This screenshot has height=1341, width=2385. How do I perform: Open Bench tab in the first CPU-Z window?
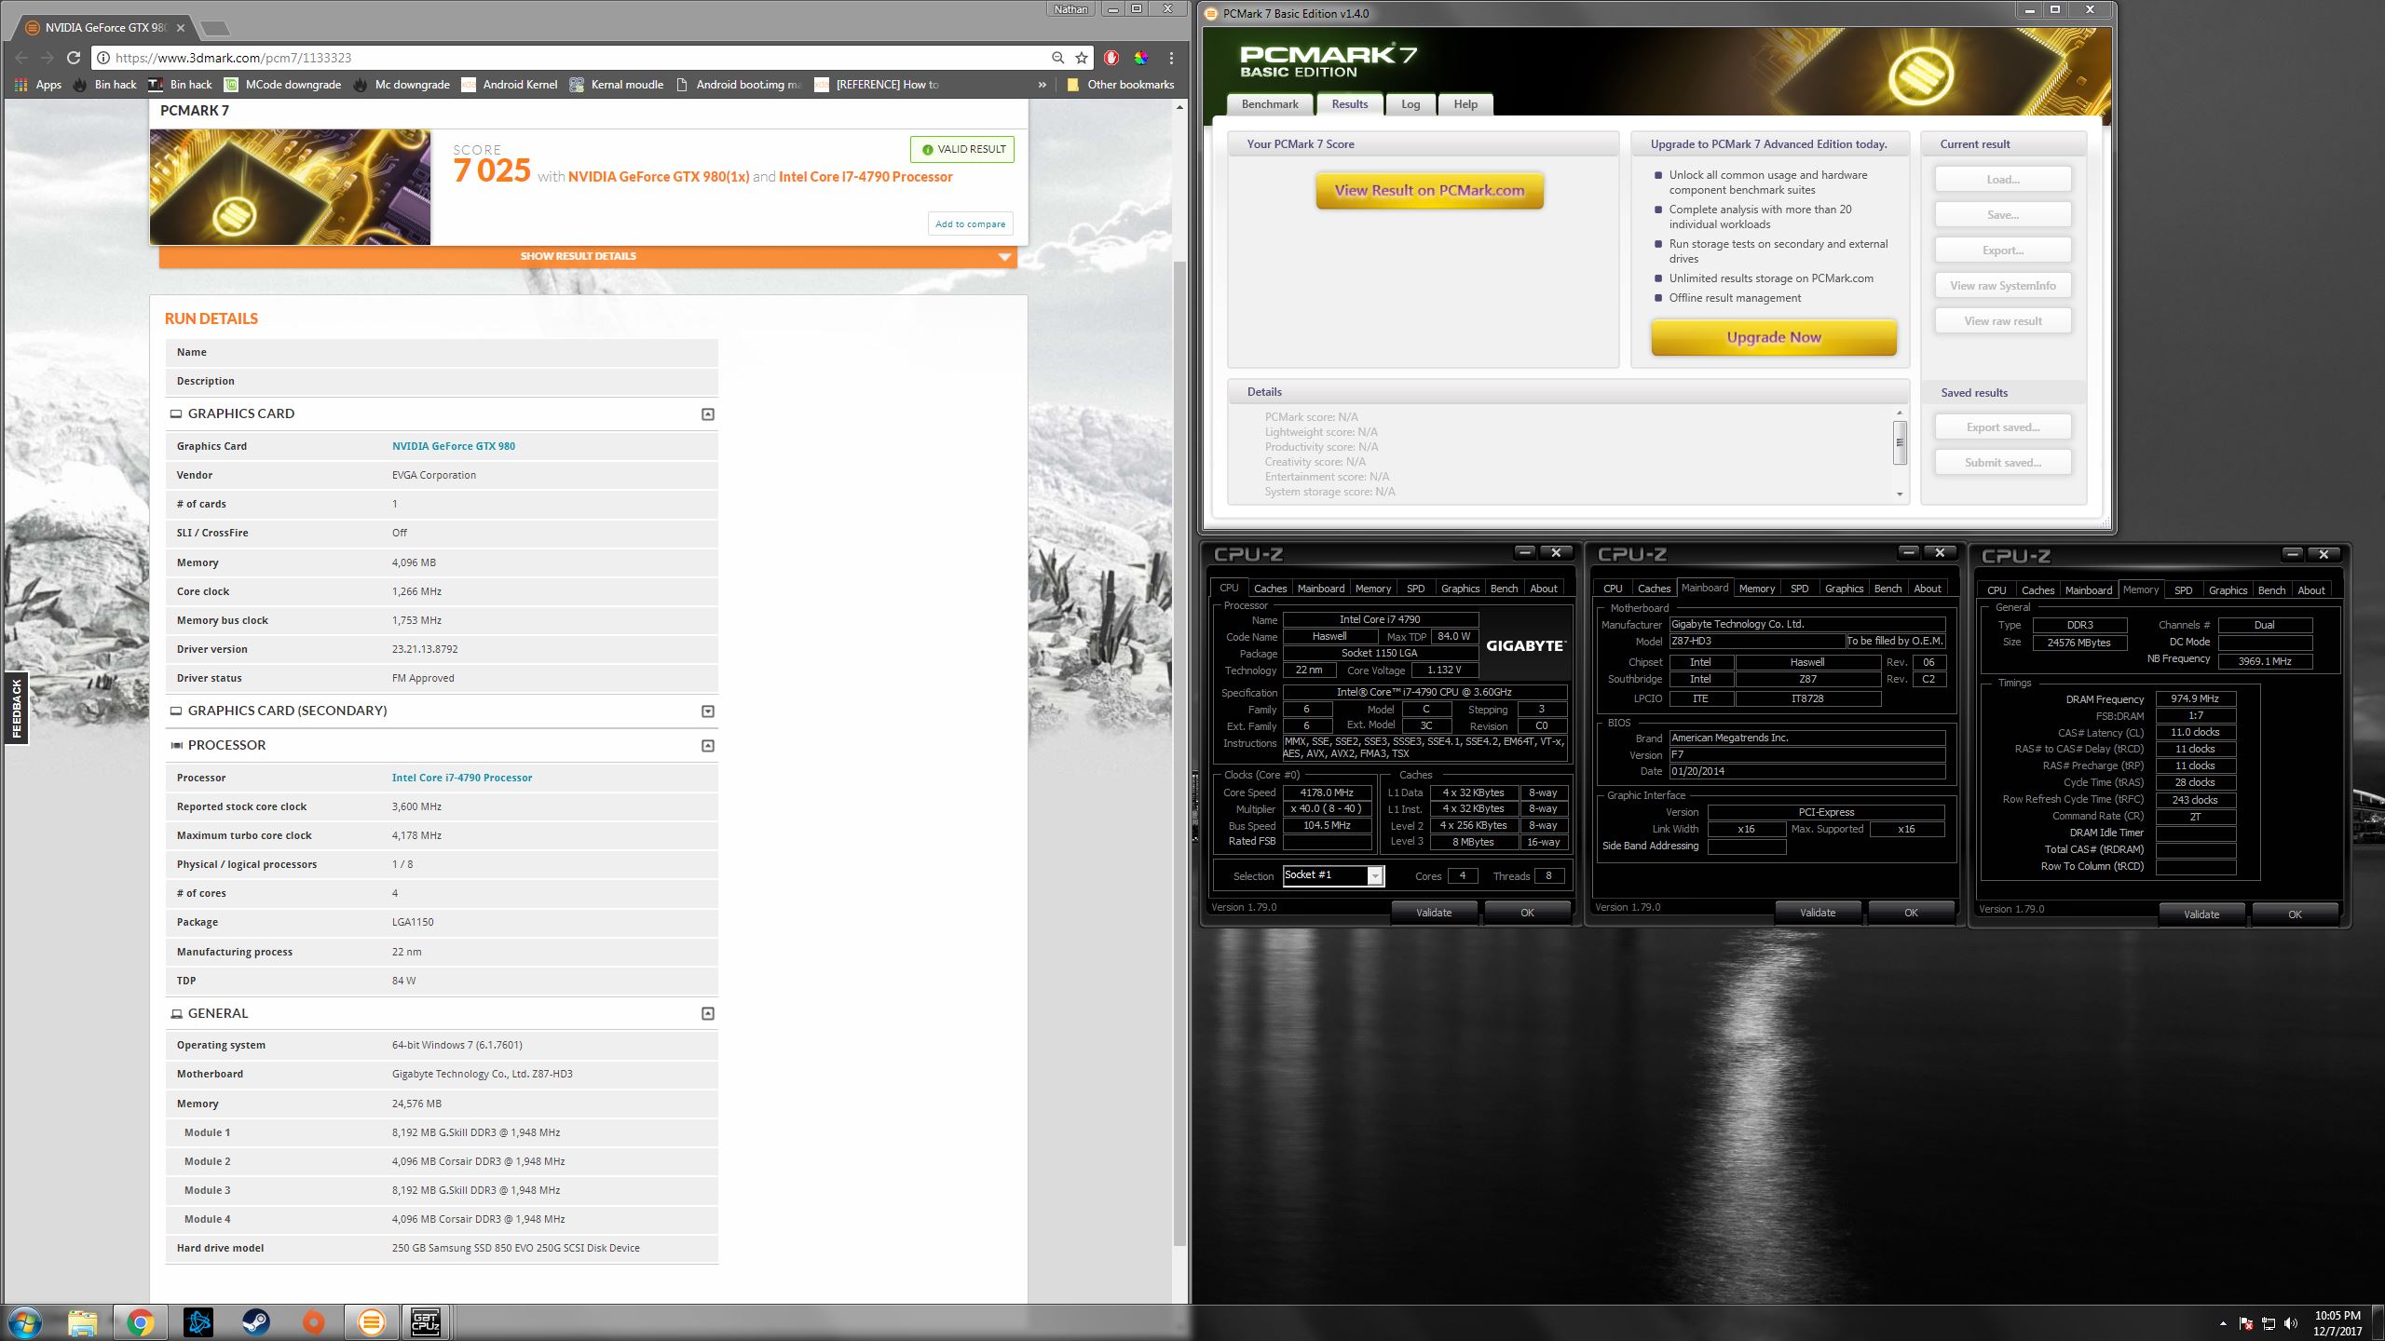pos(1504,589)
